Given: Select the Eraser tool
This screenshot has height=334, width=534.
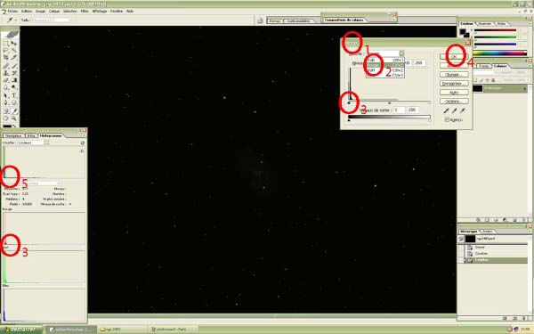Looking at the screenshot, I should point(6,80).
